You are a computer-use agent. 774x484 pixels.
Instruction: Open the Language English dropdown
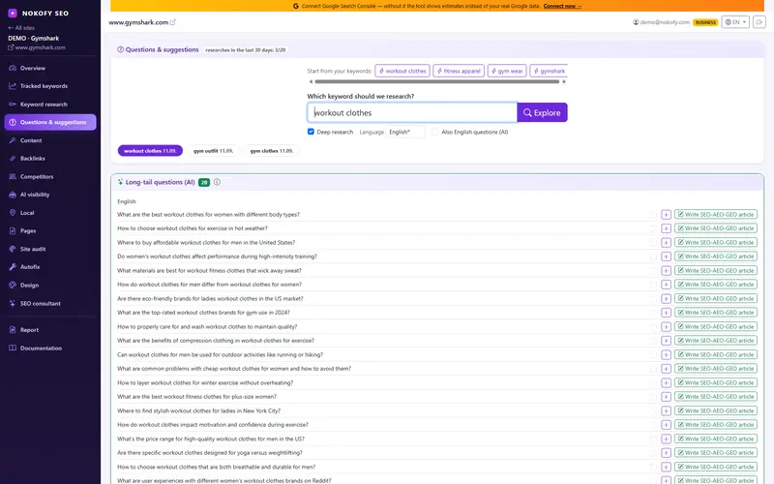point(405,132)
